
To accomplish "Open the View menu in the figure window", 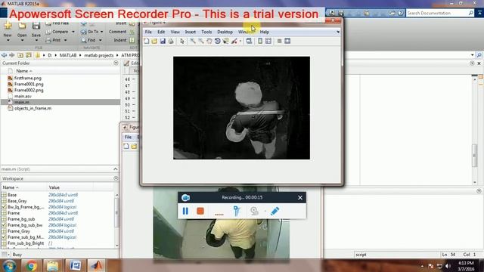I will (x=175, y=32).
